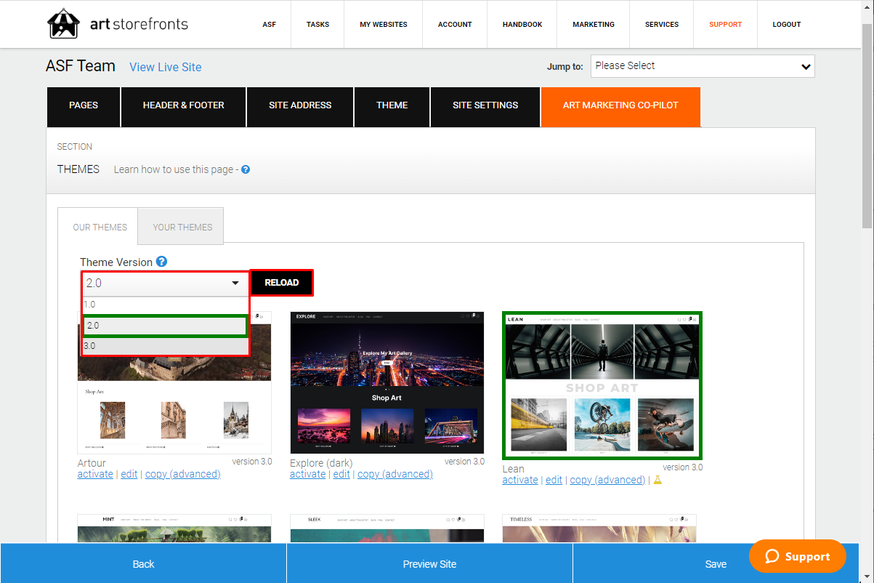Select the Lean theme preview thumbnail
Image resolution: width=874 pixels, height=583 pixels.
point(602,385)
